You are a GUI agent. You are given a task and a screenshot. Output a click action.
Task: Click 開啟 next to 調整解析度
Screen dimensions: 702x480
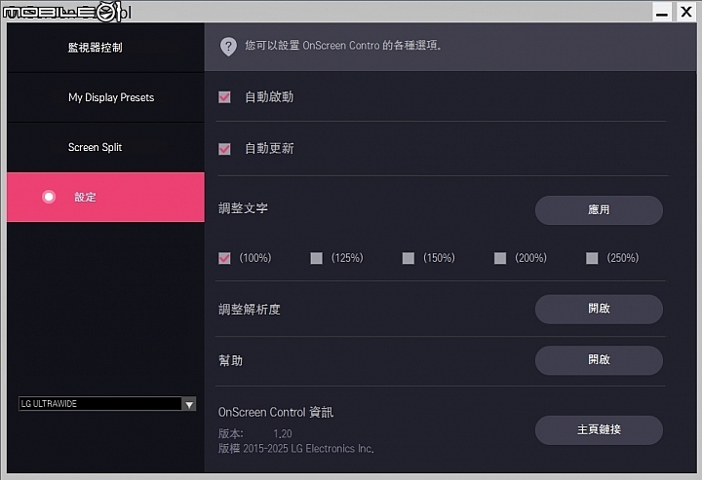tap(599, 309)
